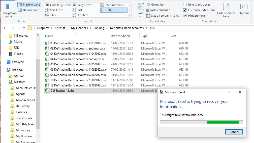Viewport: 254px width, 143px height.
Task: Click Hide selected items
Action: tap(226, 11)
